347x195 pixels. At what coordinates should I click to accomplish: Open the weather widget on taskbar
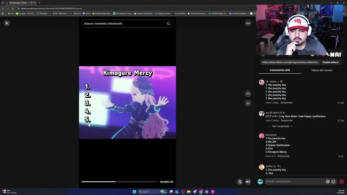(x=10, y=192)
